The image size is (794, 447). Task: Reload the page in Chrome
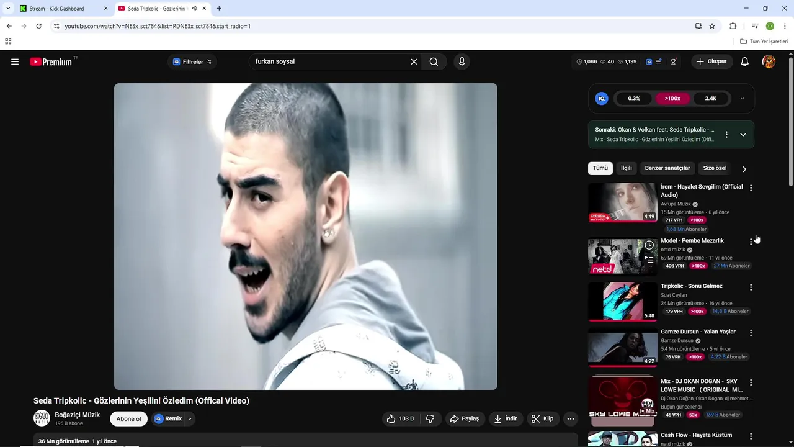[x=38, y=26]
